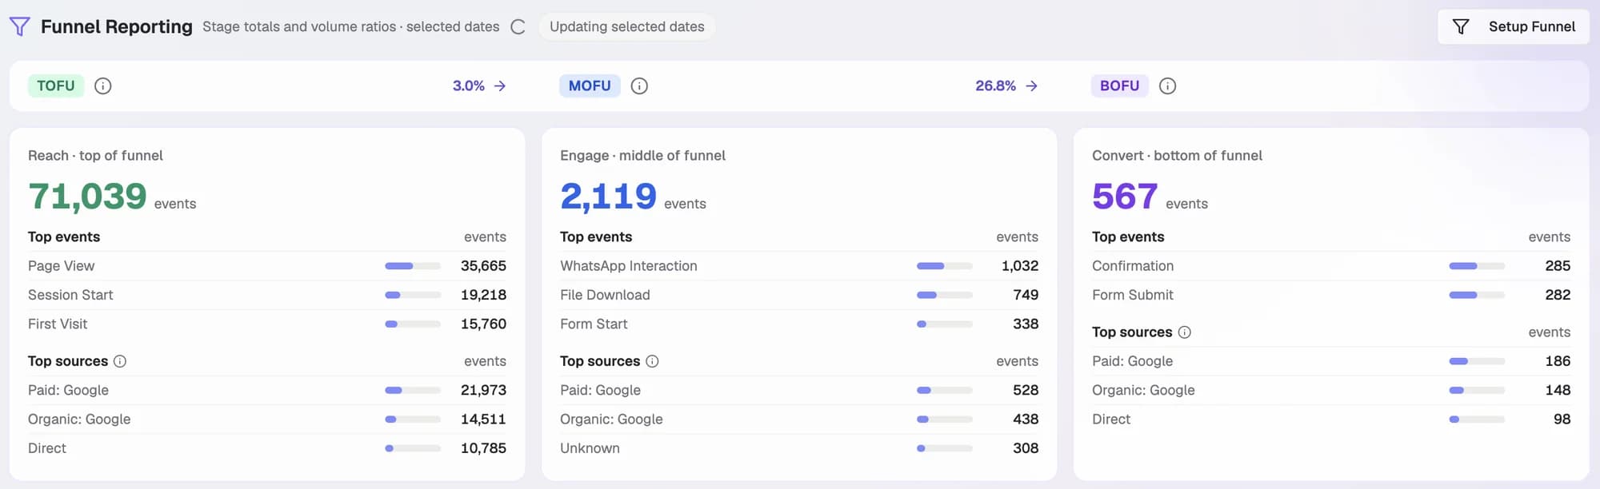The width and height of the screenshot is (1600, 489).
Task: Click the 308 value
Action: 1026,448
